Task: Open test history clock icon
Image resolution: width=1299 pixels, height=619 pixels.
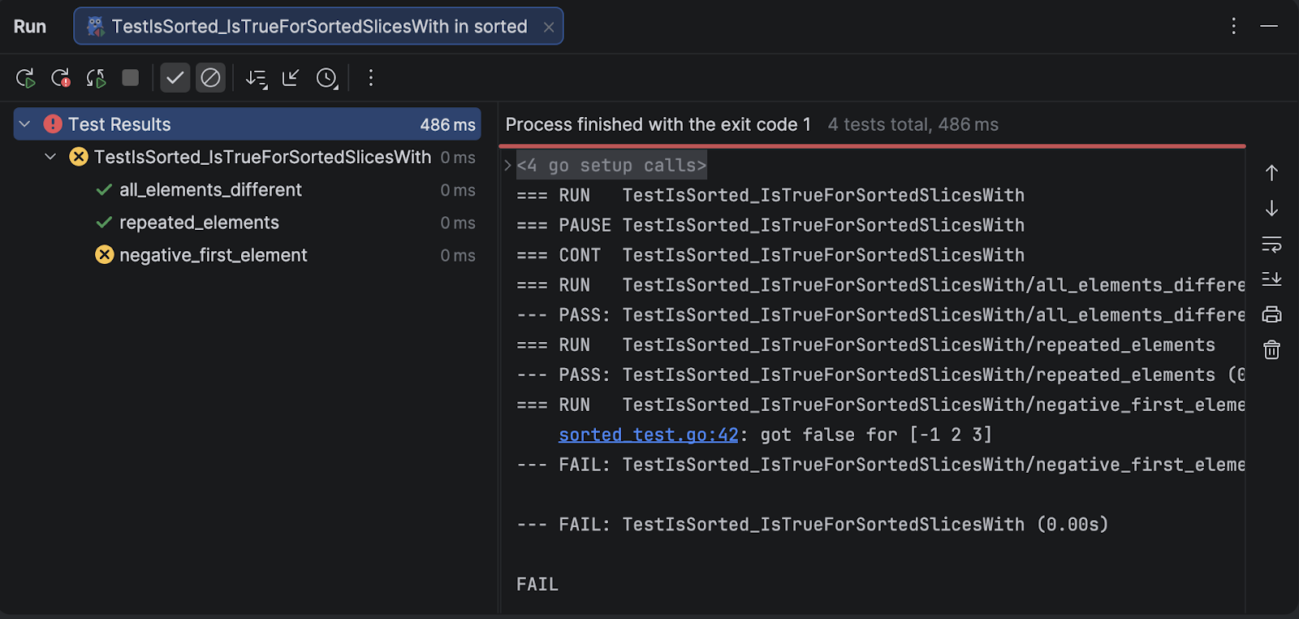Action: [326, 78]
